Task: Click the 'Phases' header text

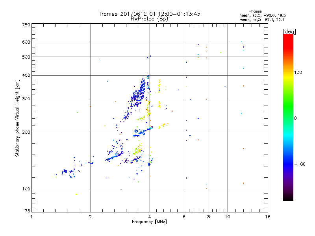Action: (x=255, y=11)
